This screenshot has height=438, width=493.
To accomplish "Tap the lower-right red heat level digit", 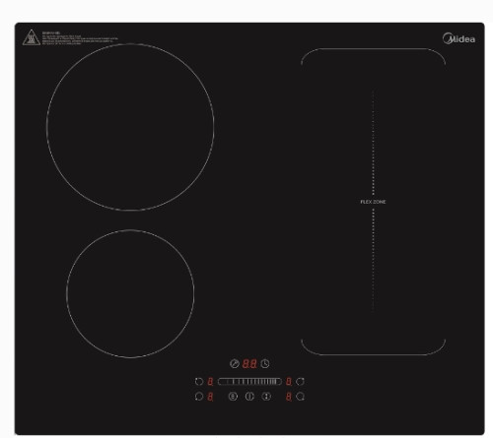I will coord(289,397).
